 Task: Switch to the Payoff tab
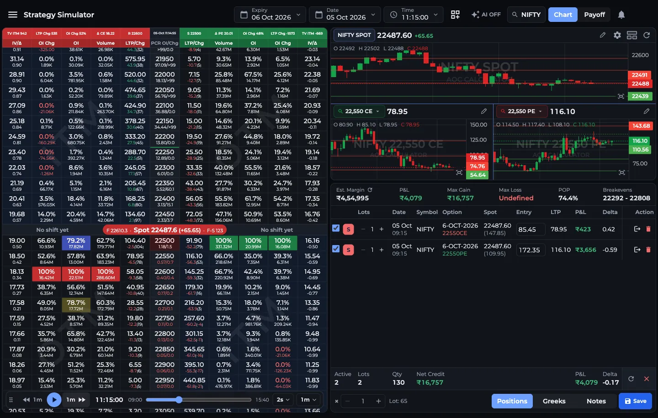coord(594,15)
